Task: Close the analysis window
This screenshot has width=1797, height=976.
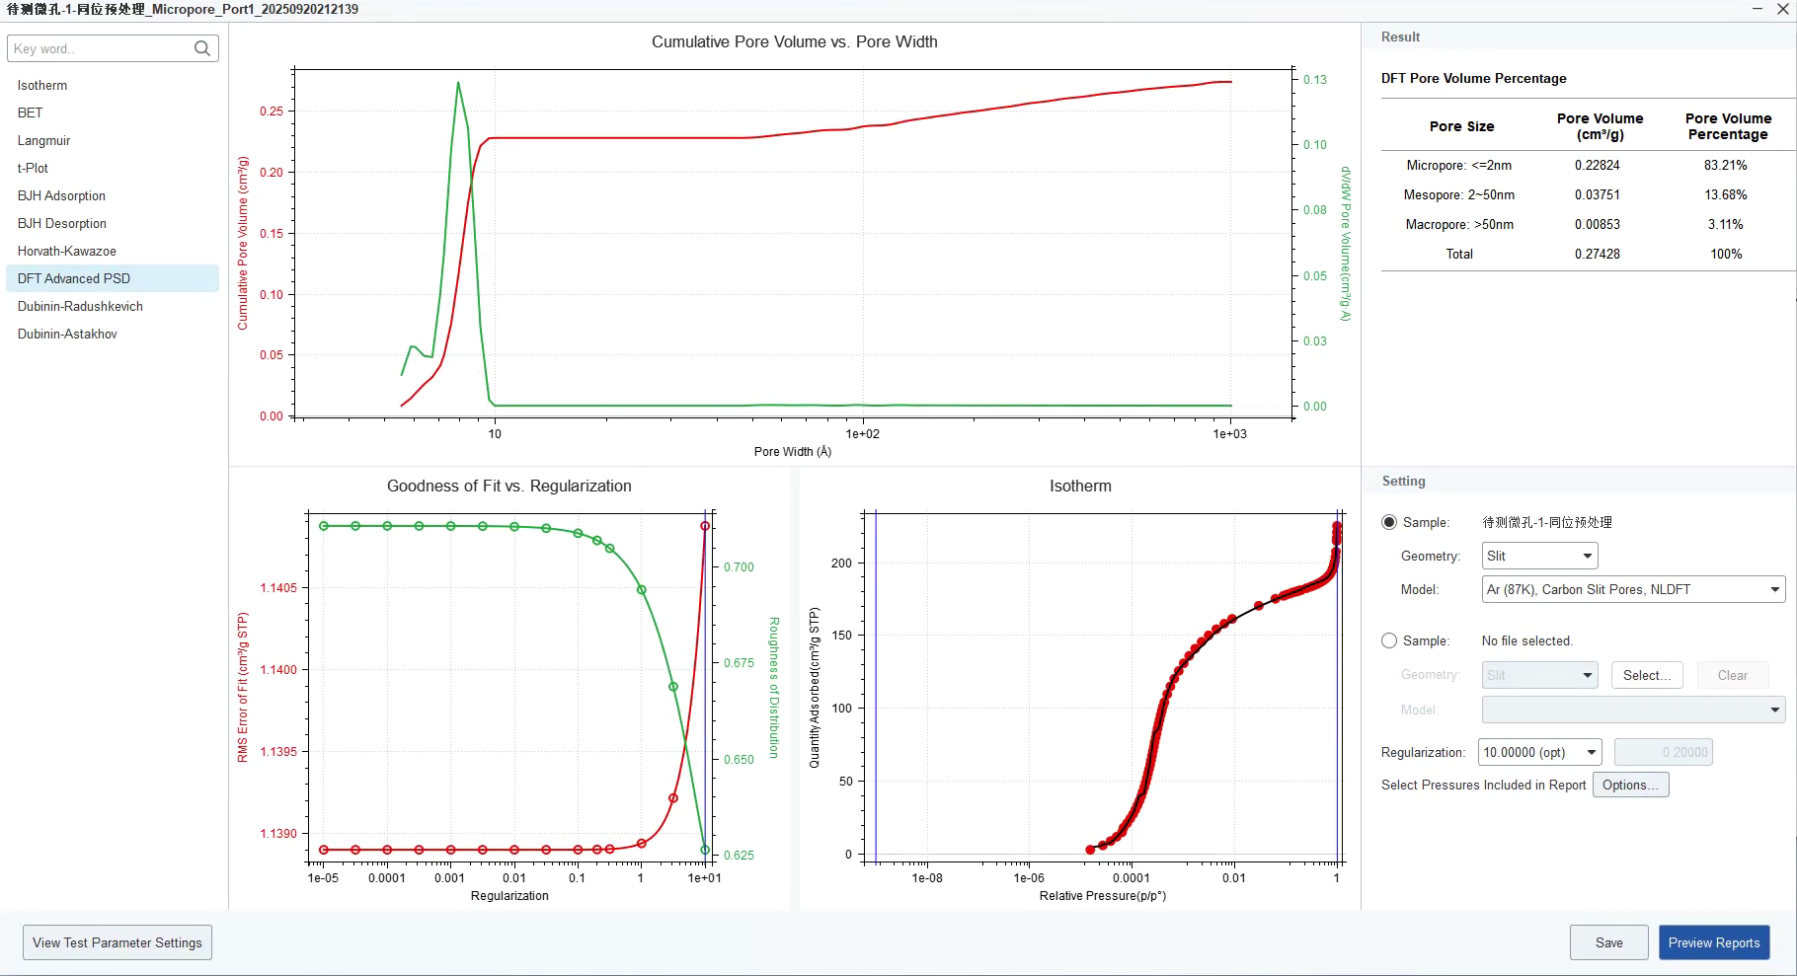Action: coord(1783,9)
